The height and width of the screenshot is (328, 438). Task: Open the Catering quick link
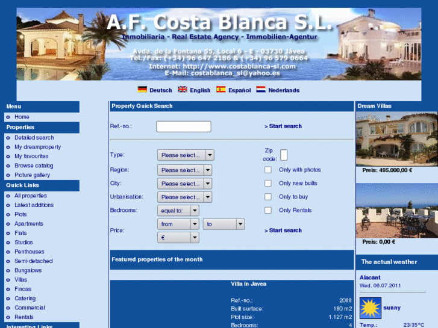(25, 299)
